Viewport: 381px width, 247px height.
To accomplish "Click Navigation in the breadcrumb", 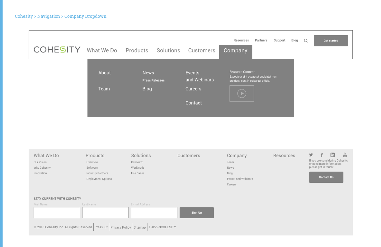I will point(49,16).
